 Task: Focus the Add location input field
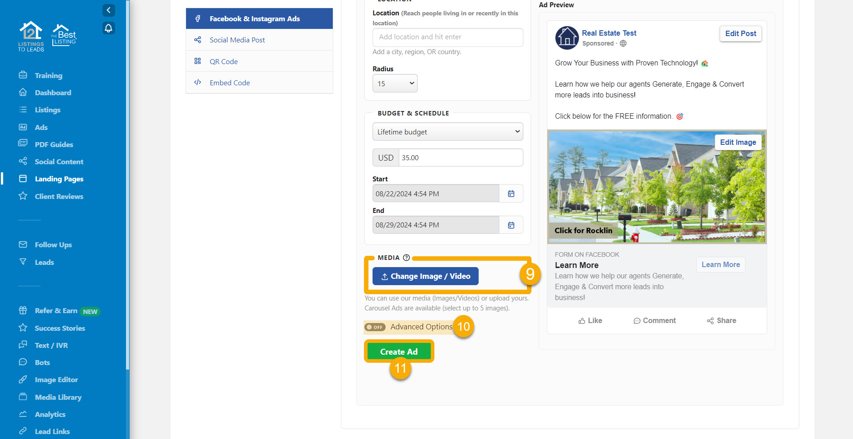(x=447, y=37)
